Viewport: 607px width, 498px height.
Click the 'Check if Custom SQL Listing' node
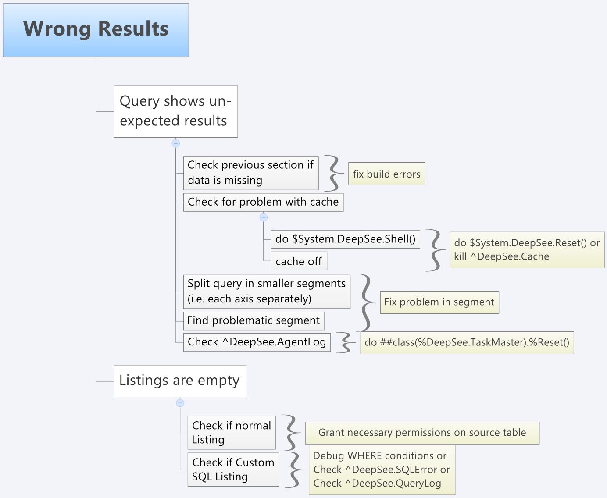click(x=233, y=470)
